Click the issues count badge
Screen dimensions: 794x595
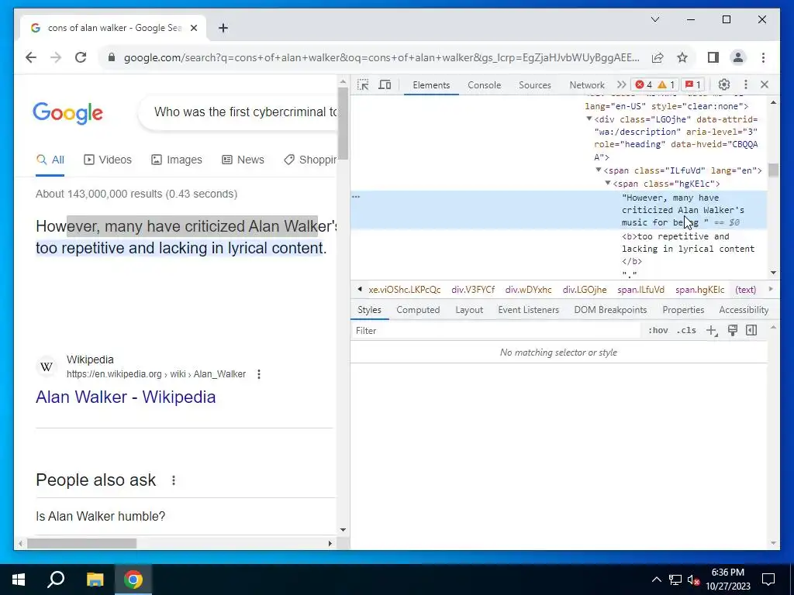tap(692, 84)
